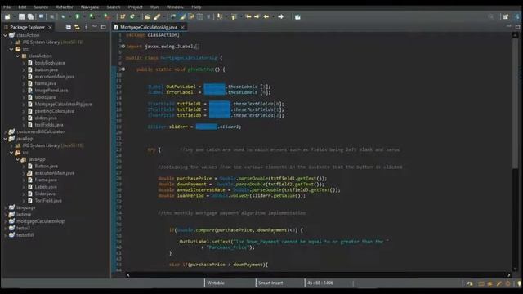
Task: Toggle folding of giveOutput method
Action: (x=123, y=69)
